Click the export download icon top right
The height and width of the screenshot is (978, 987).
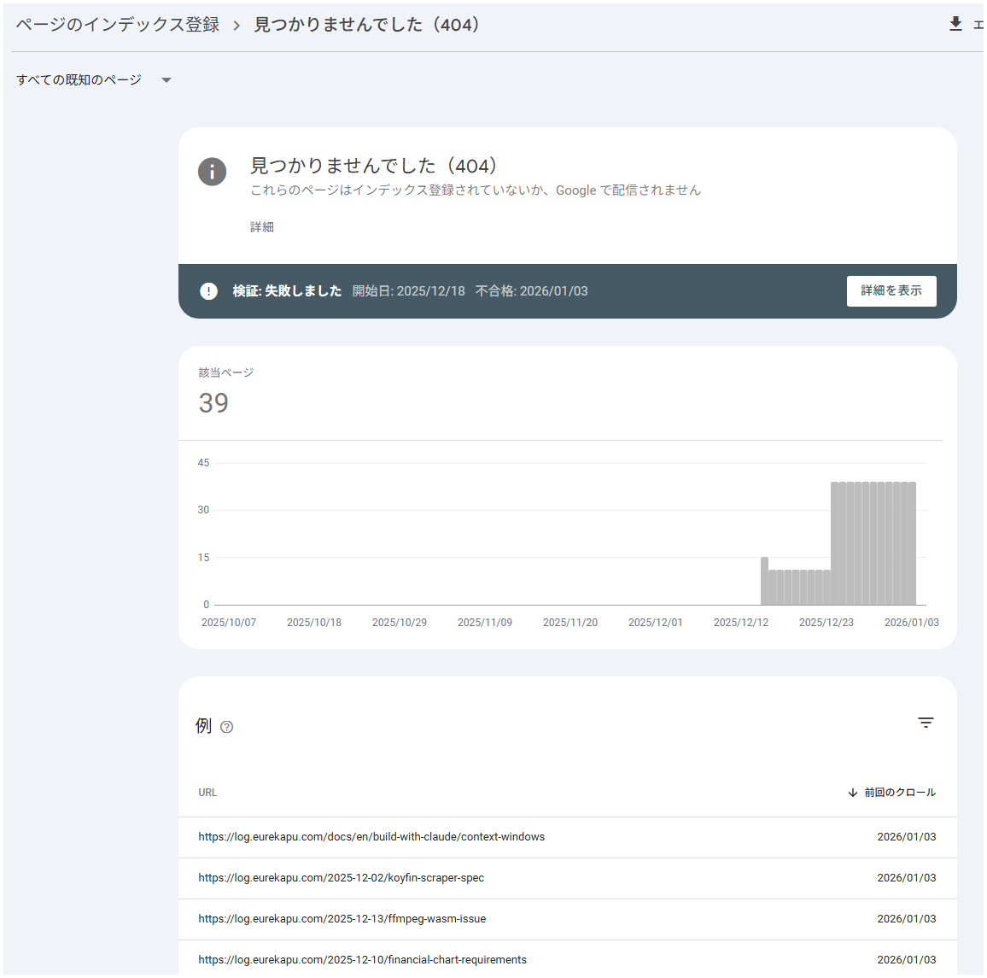tap(956, 23)
